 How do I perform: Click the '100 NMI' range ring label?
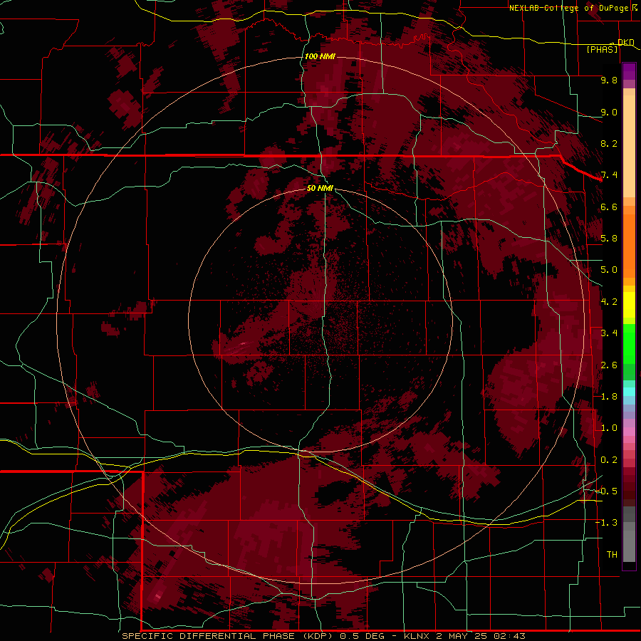pyautogui.click(x=320, y=56)
